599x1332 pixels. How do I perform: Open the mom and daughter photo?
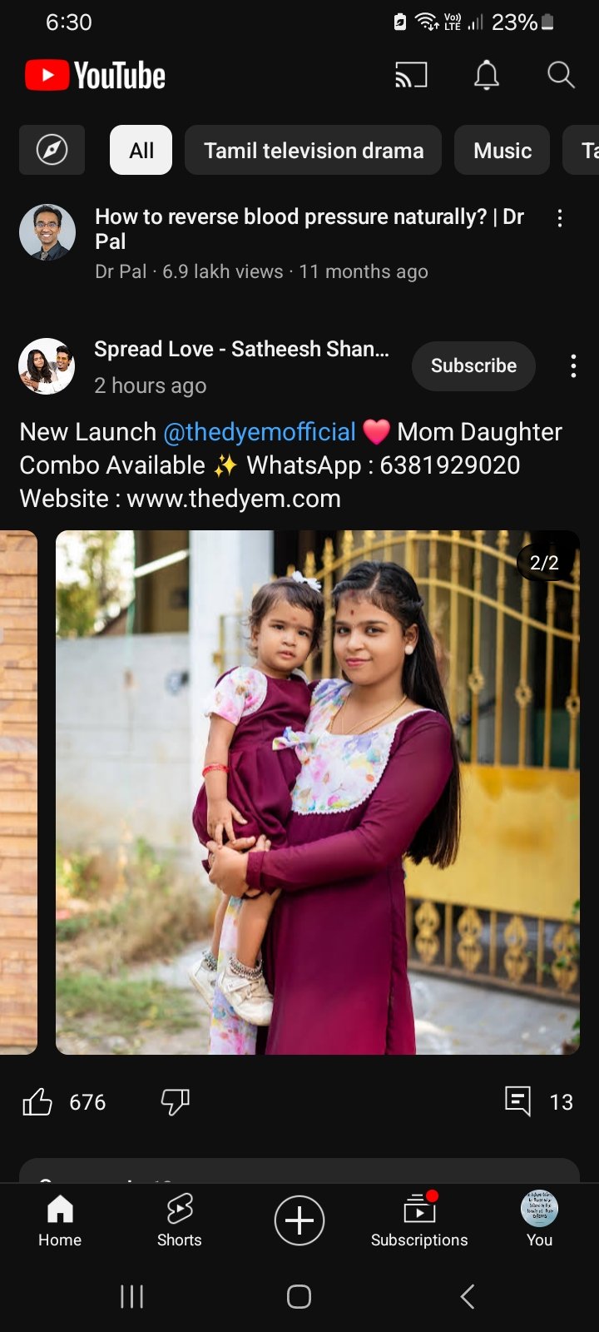[x=318, y=793]
